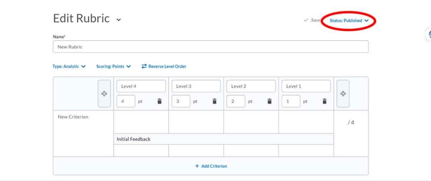This screenshot has width=431, height=181.
Task: Click the Level 3 points field
Action: pyautogui.click(x=181, y=101)
